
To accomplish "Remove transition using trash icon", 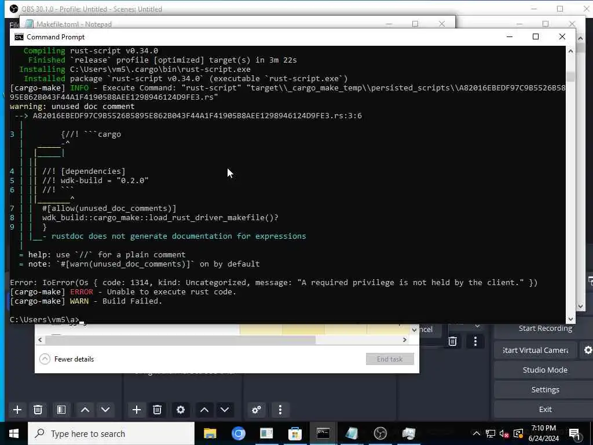I will (452, 341).
